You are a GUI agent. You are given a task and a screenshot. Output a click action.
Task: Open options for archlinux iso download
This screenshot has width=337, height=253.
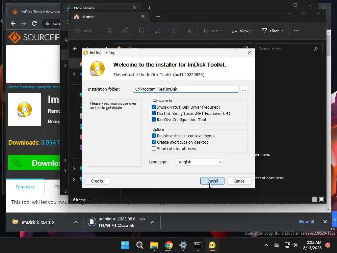[x=153, y=222]
